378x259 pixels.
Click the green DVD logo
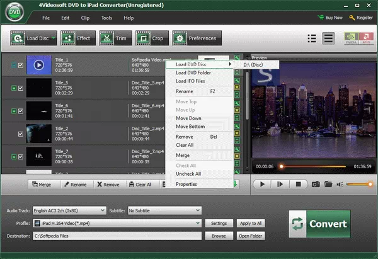coord(14,12)
